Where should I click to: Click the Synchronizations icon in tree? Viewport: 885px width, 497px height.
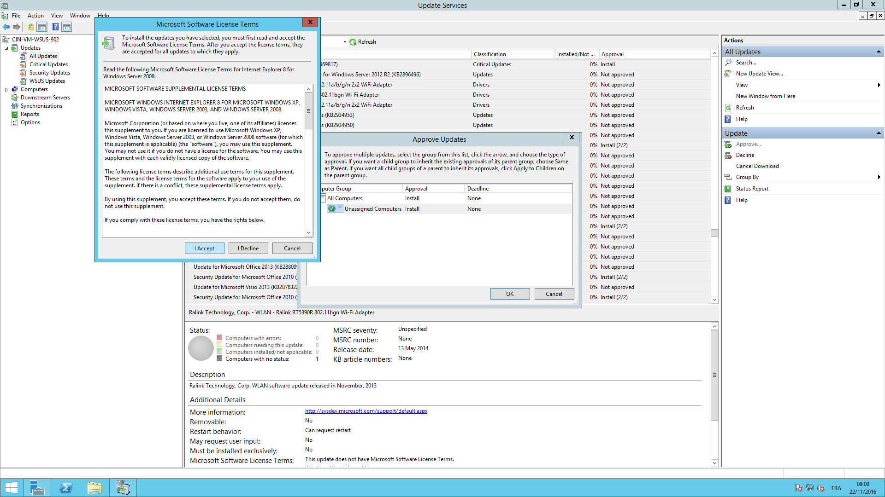coord(15,106)
